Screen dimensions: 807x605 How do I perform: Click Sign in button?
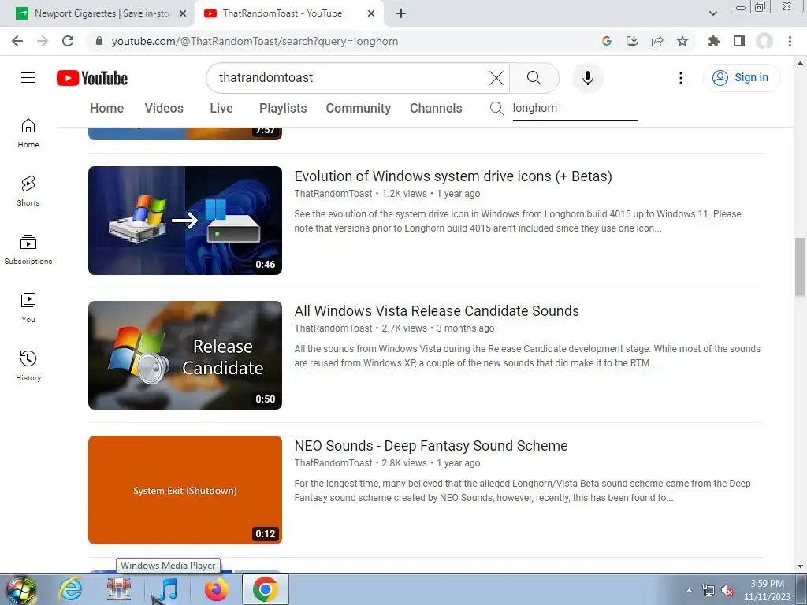742,78
